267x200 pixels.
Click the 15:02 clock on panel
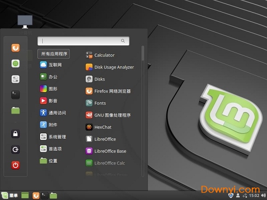click(254, 196)
